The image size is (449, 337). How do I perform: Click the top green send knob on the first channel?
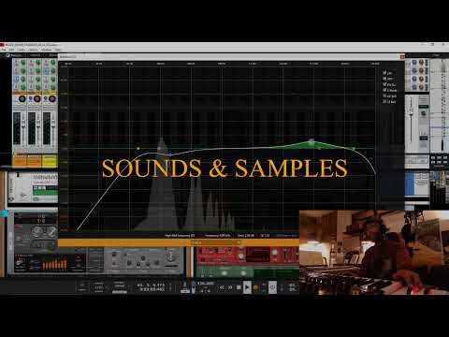[22, 63]
